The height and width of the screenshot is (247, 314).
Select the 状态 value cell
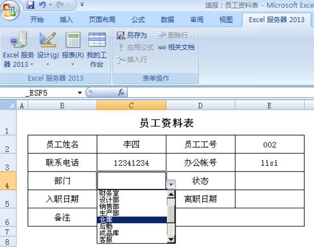[270, 181]
